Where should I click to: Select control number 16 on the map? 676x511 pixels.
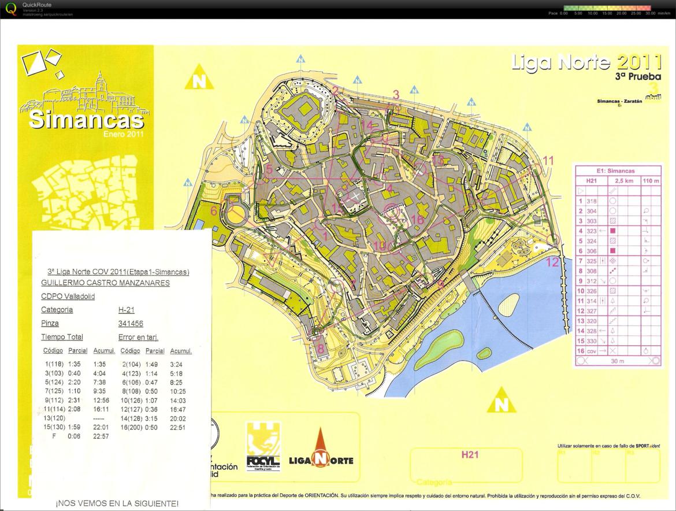coord(417,219)
